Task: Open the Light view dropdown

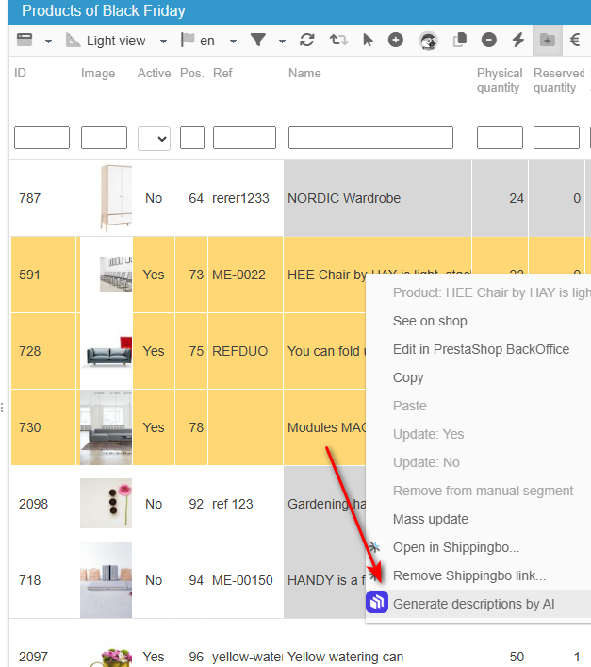Action: (116, 41)
